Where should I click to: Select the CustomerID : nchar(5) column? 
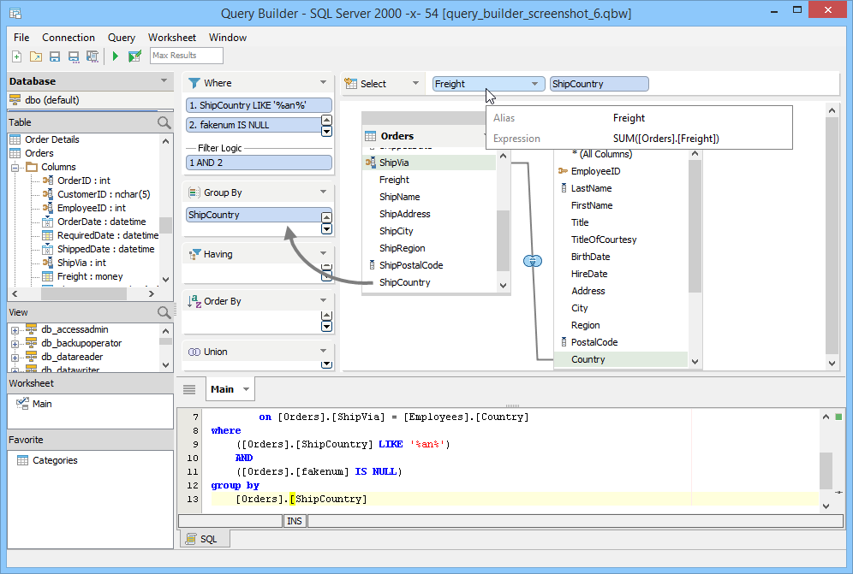104,194
